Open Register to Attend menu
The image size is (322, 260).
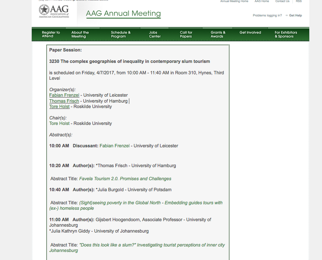51,34
